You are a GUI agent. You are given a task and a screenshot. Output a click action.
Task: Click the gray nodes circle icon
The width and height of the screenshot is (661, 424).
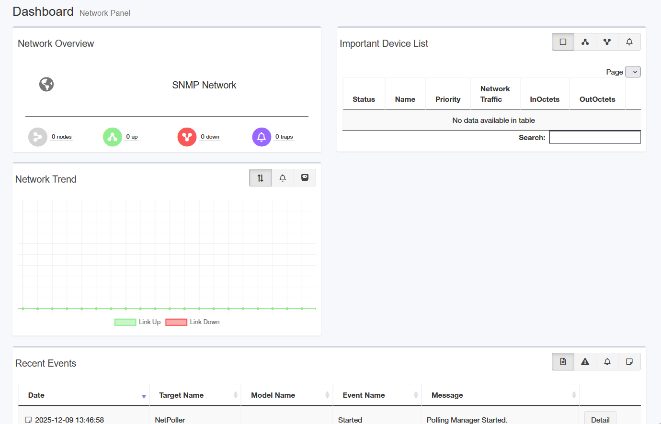click(x=38, y=137)
